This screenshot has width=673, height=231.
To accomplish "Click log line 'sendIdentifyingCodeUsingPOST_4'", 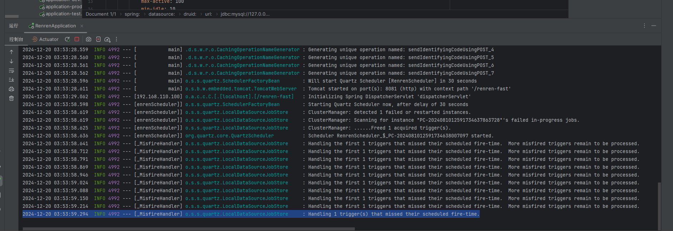I will 401,49.
